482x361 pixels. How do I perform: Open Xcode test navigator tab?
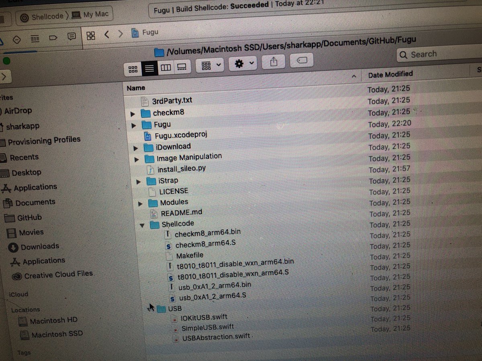pyautogui.click(x=16, y=39)
